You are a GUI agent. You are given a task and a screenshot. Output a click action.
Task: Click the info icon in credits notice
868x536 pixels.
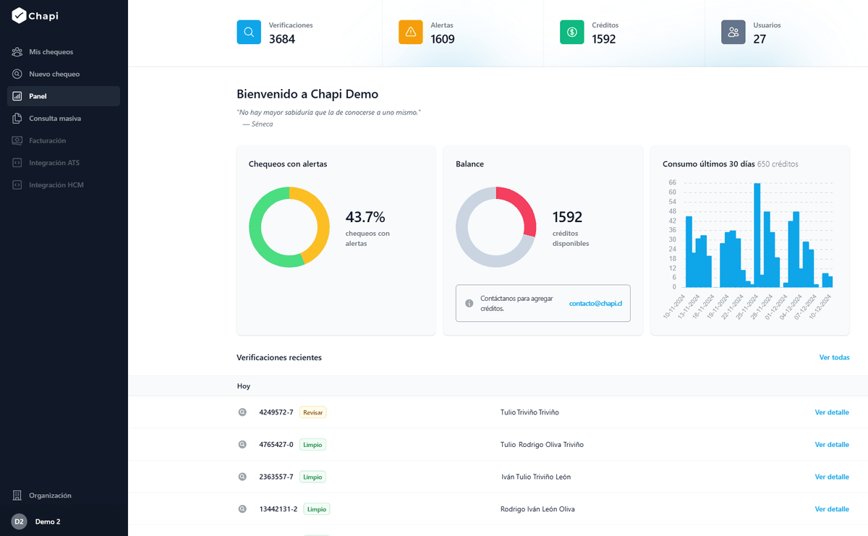(469, 303)
